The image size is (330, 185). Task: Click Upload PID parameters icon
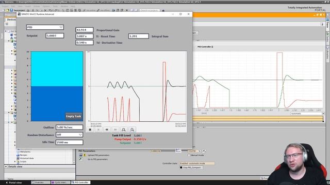80,155
